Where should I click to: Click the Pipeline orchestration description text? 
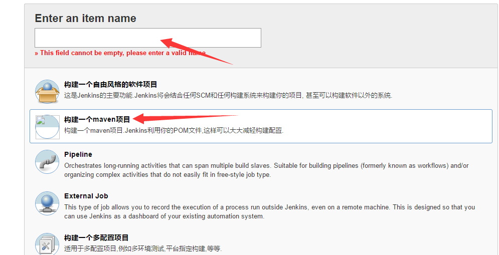pyautogui.click(x=266, y=170)
